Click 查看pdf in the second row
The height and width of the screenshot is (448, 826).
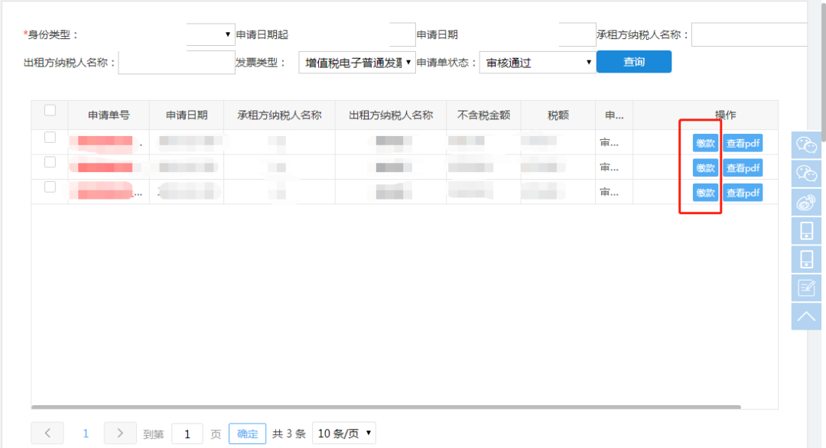pyautogui.click(x=743, y=168)
